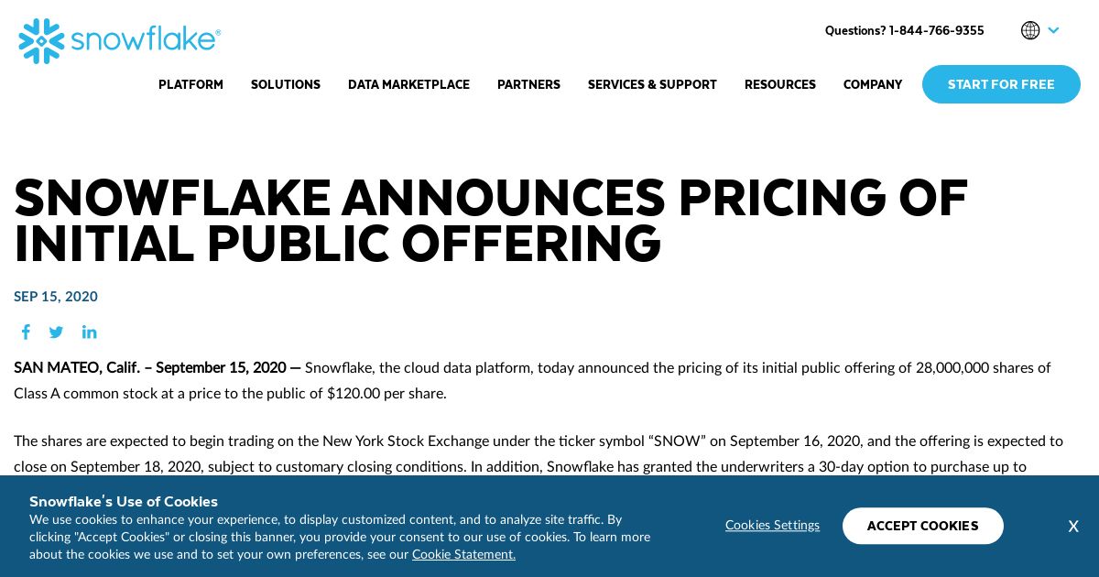Viewport: 1099px width, 577px height.
Task: Open Cookies Settings link
Action: click(772, 525)
